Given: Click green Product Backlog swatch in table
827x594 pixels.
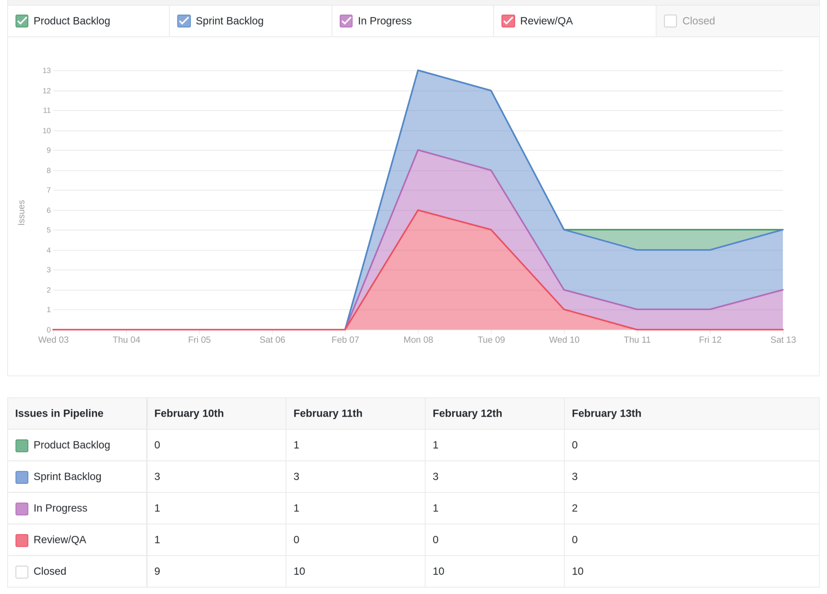Looking at the screenshot, I should point(22,446).
